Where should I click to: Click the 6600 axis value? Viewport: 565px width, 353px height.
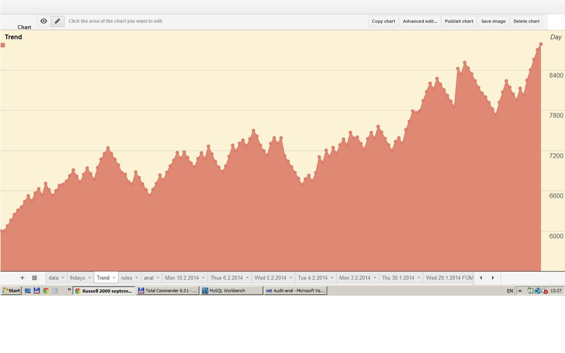pyautogui.click(x=556, y=196)
